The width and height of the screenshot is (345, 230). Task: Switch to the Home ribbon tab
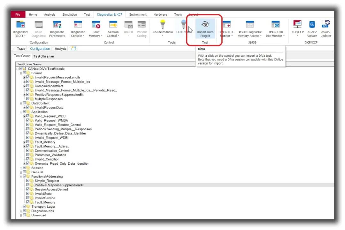(33, 14)
